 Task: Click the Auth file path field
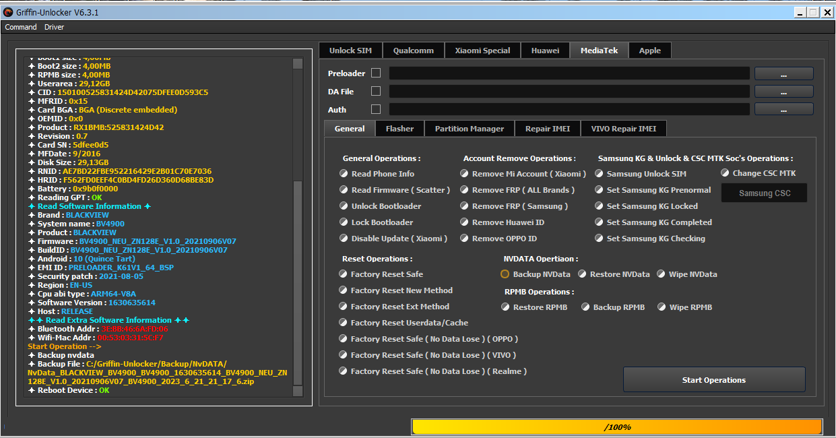569,109
